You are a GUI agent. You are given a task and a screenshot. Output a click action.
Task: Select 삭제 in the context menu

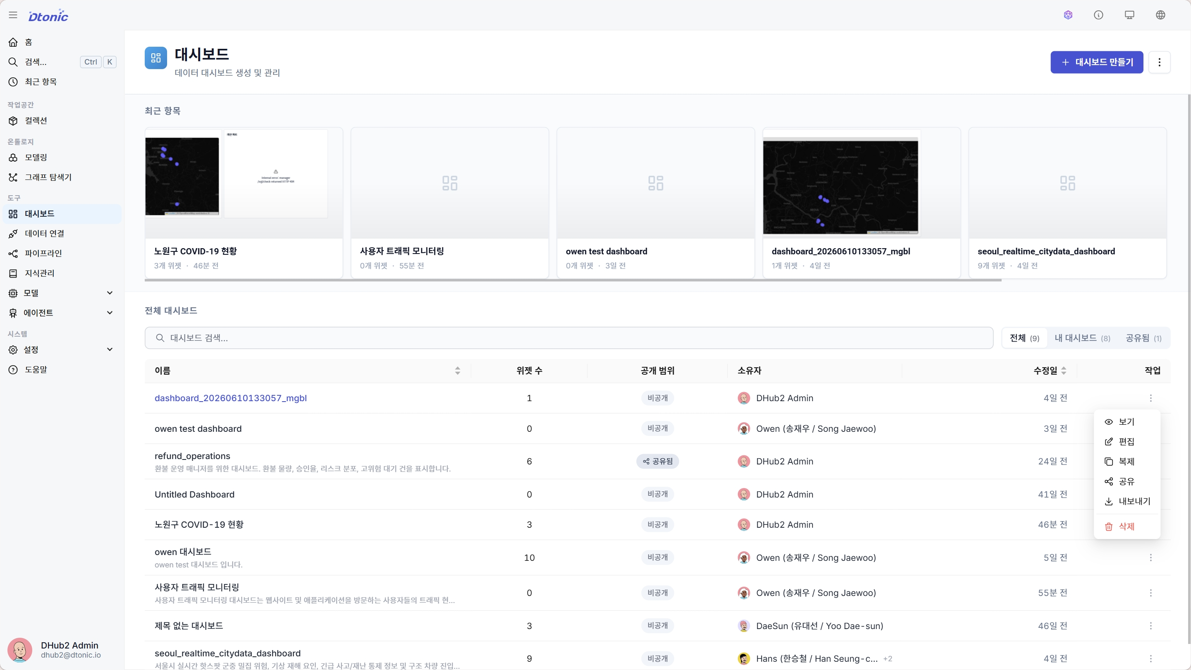pos(1127,526)
